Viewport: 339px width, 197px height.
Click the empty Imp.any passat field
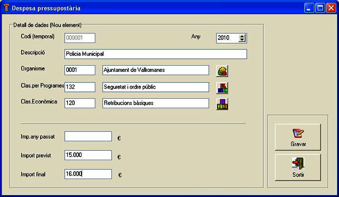[88, 137]
